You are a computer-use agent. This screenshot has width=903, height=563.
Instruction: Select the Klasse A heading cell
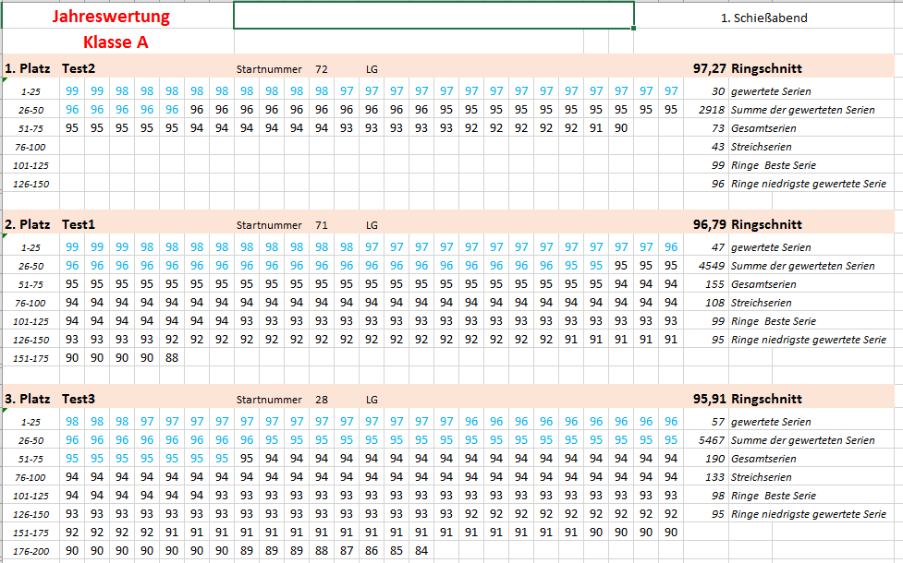pos(116,42)
